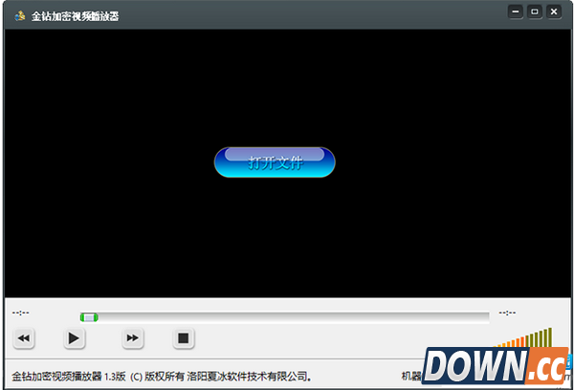Click the green seek slider thumb

(x=89, y=317)
